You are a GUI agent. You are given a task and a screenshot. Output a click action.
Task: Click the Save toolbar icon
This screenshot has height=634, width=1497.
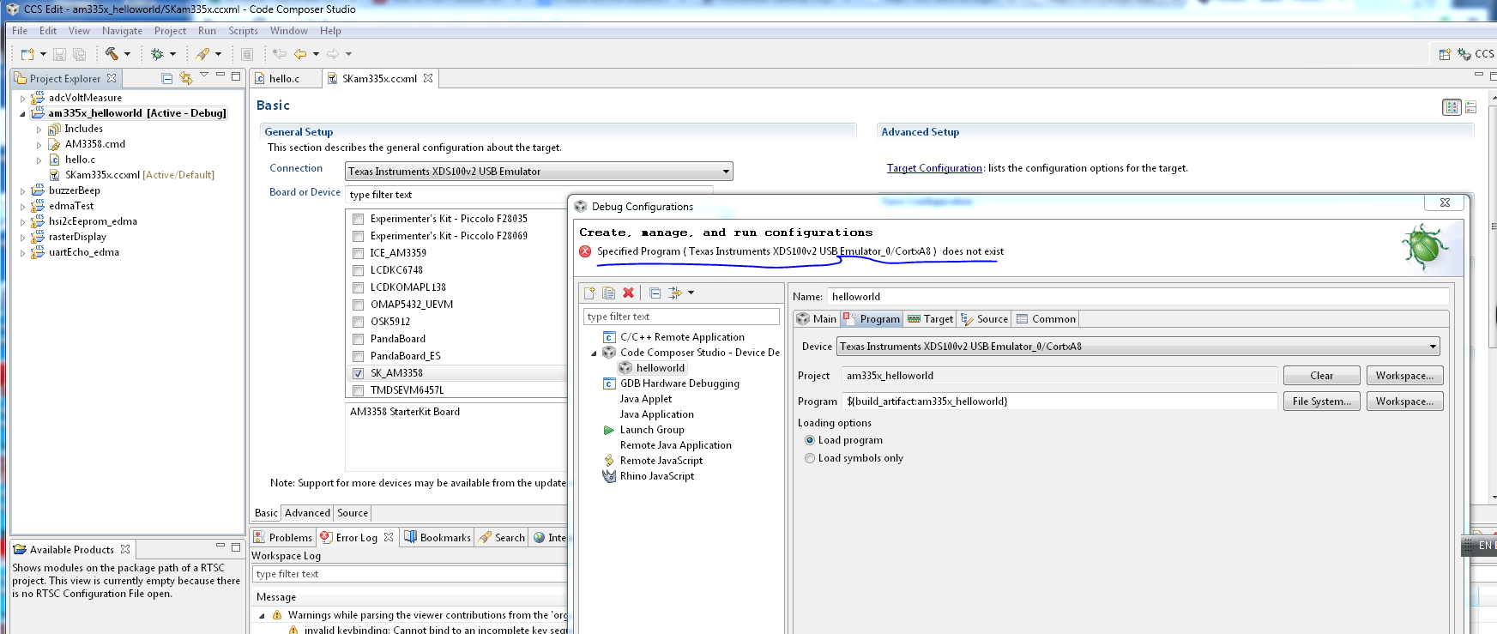pyautogui.click(x=59, y=54)
